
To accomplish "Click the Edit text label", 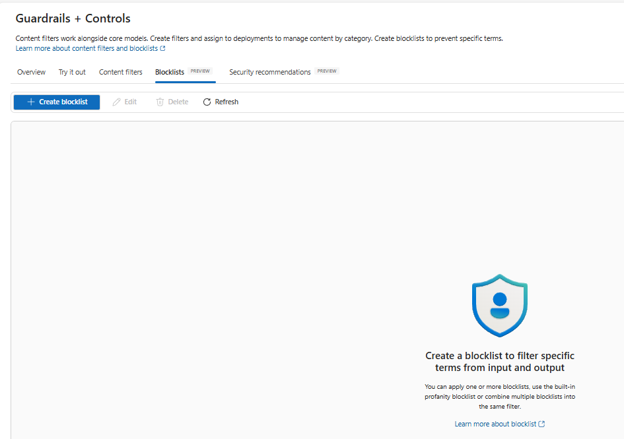I will point(131,102).
